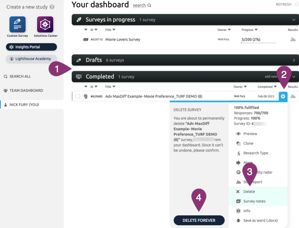The width and height of the screenshot is (299, 228).
Task: Click the search magnifier icon near dashboard title
Action: click(x=149, y=6)
